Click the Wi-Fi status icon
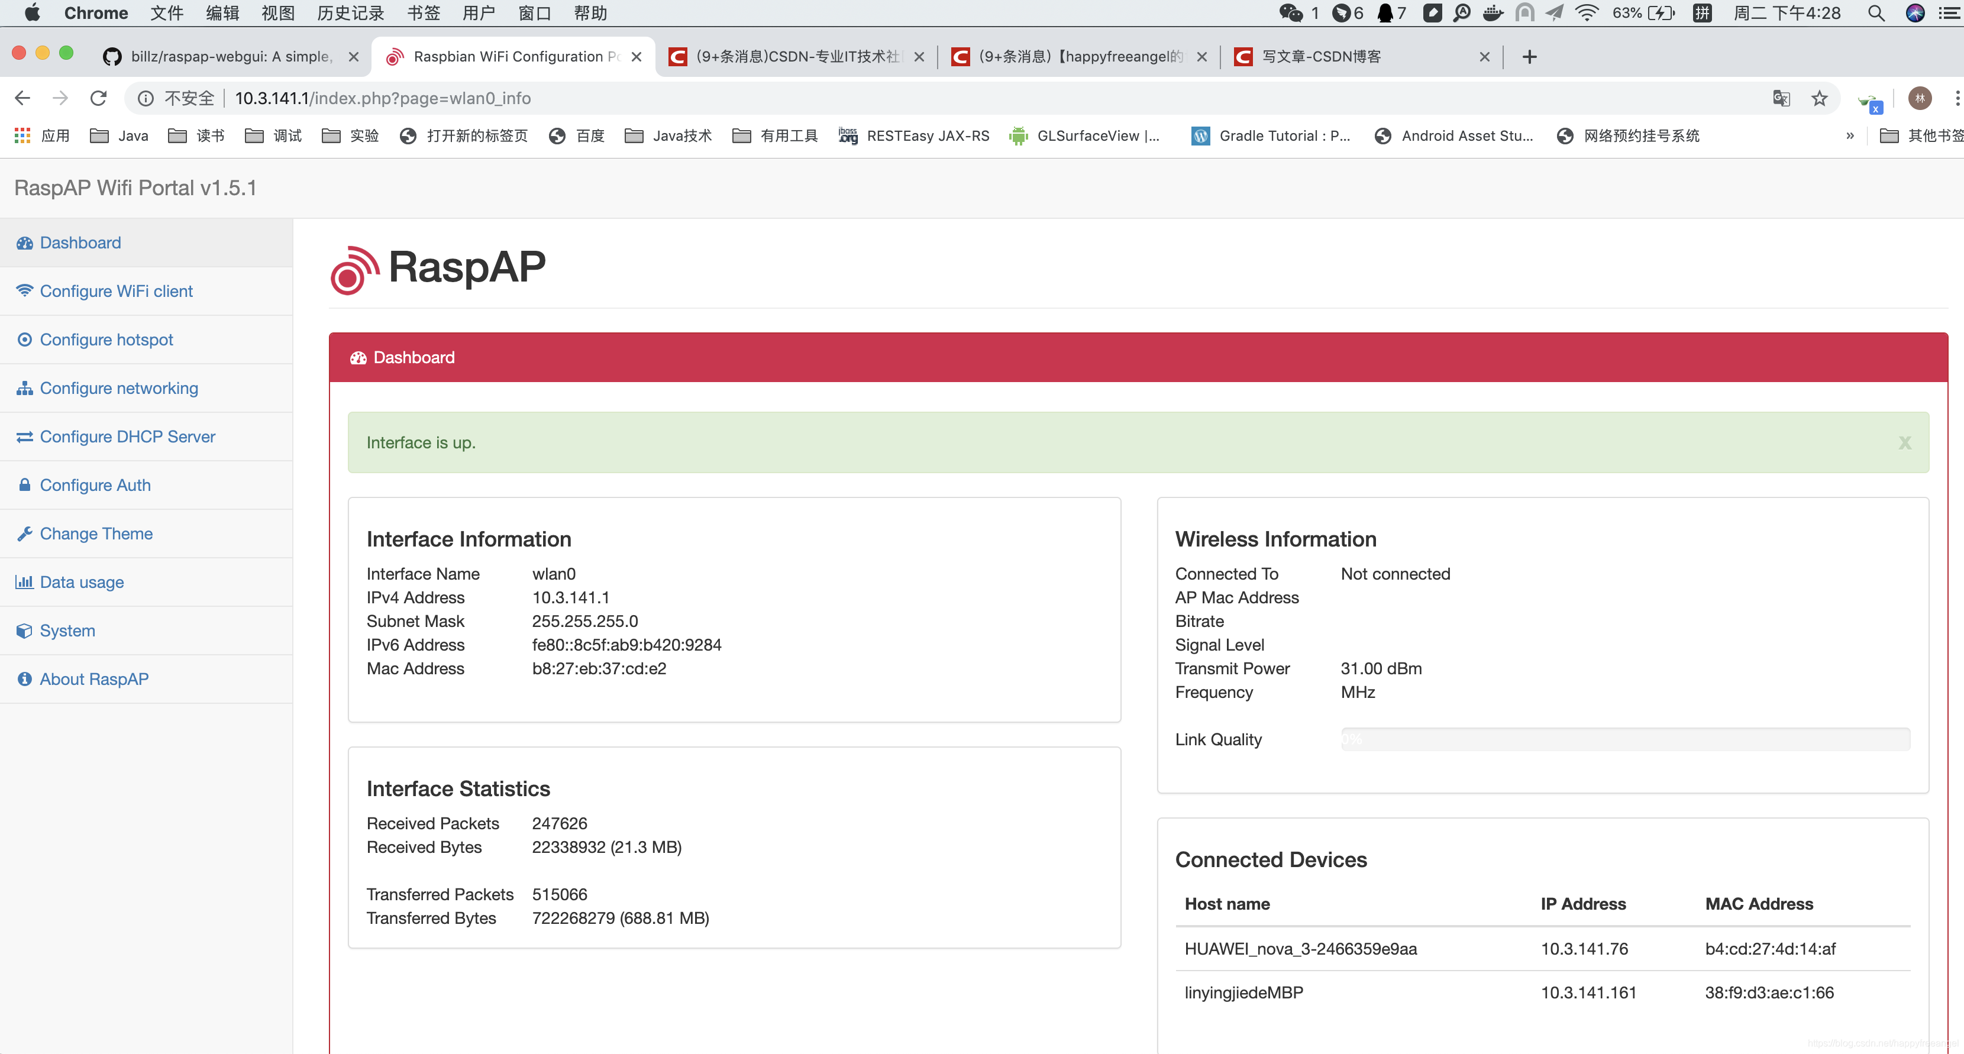The image size is (1964, 1054). (x=1586, y=13)
